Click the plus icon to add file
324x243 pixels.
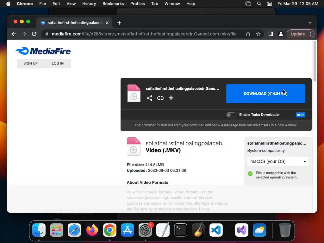pos(171,98)
